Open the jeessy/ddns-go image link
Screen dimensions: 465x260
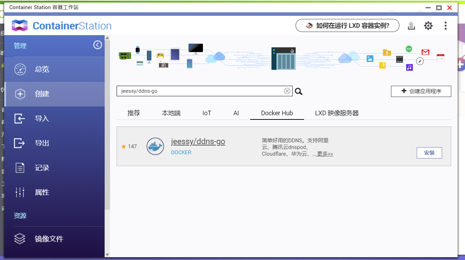pos(198,142)
